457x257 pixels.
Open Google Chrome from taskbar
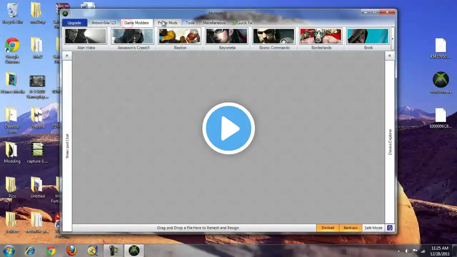51,251
